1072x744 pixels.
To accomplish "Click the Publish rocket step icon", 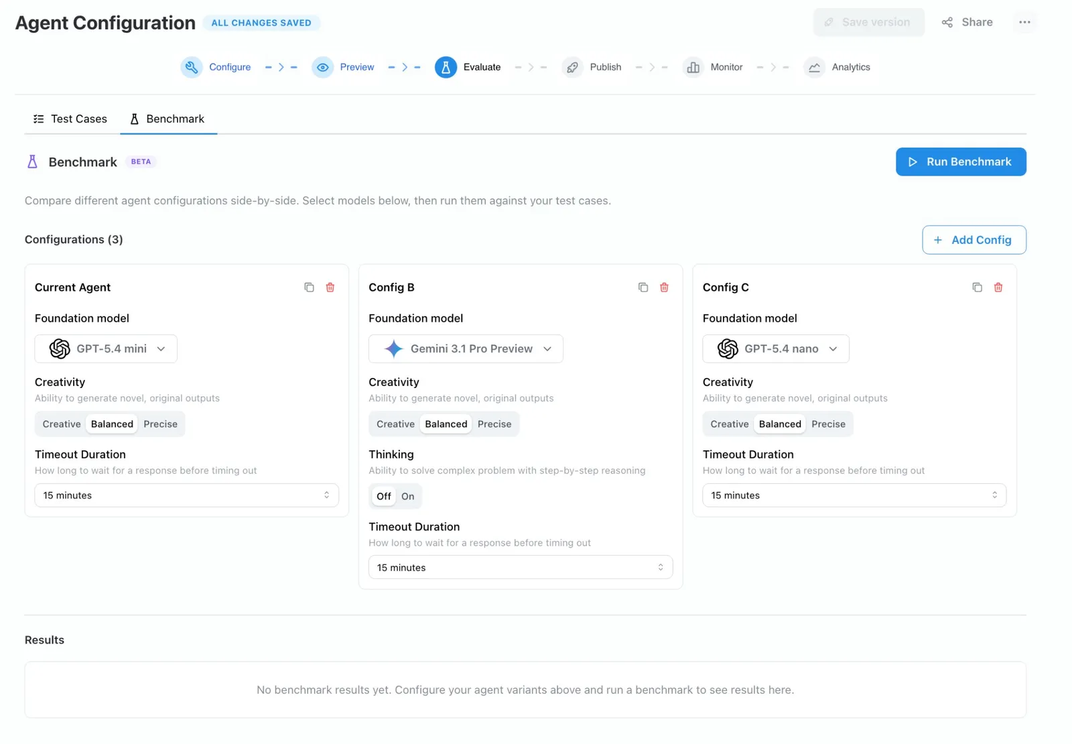I will 572,67.
